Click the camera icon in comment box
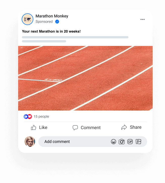This screenshot has width=165, height=183. (122, 142)
